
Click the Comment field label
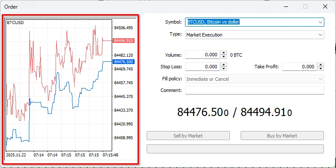[x=171, y=90]
